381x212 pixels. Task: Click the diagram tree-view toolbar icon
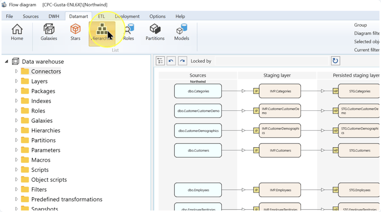160,61
